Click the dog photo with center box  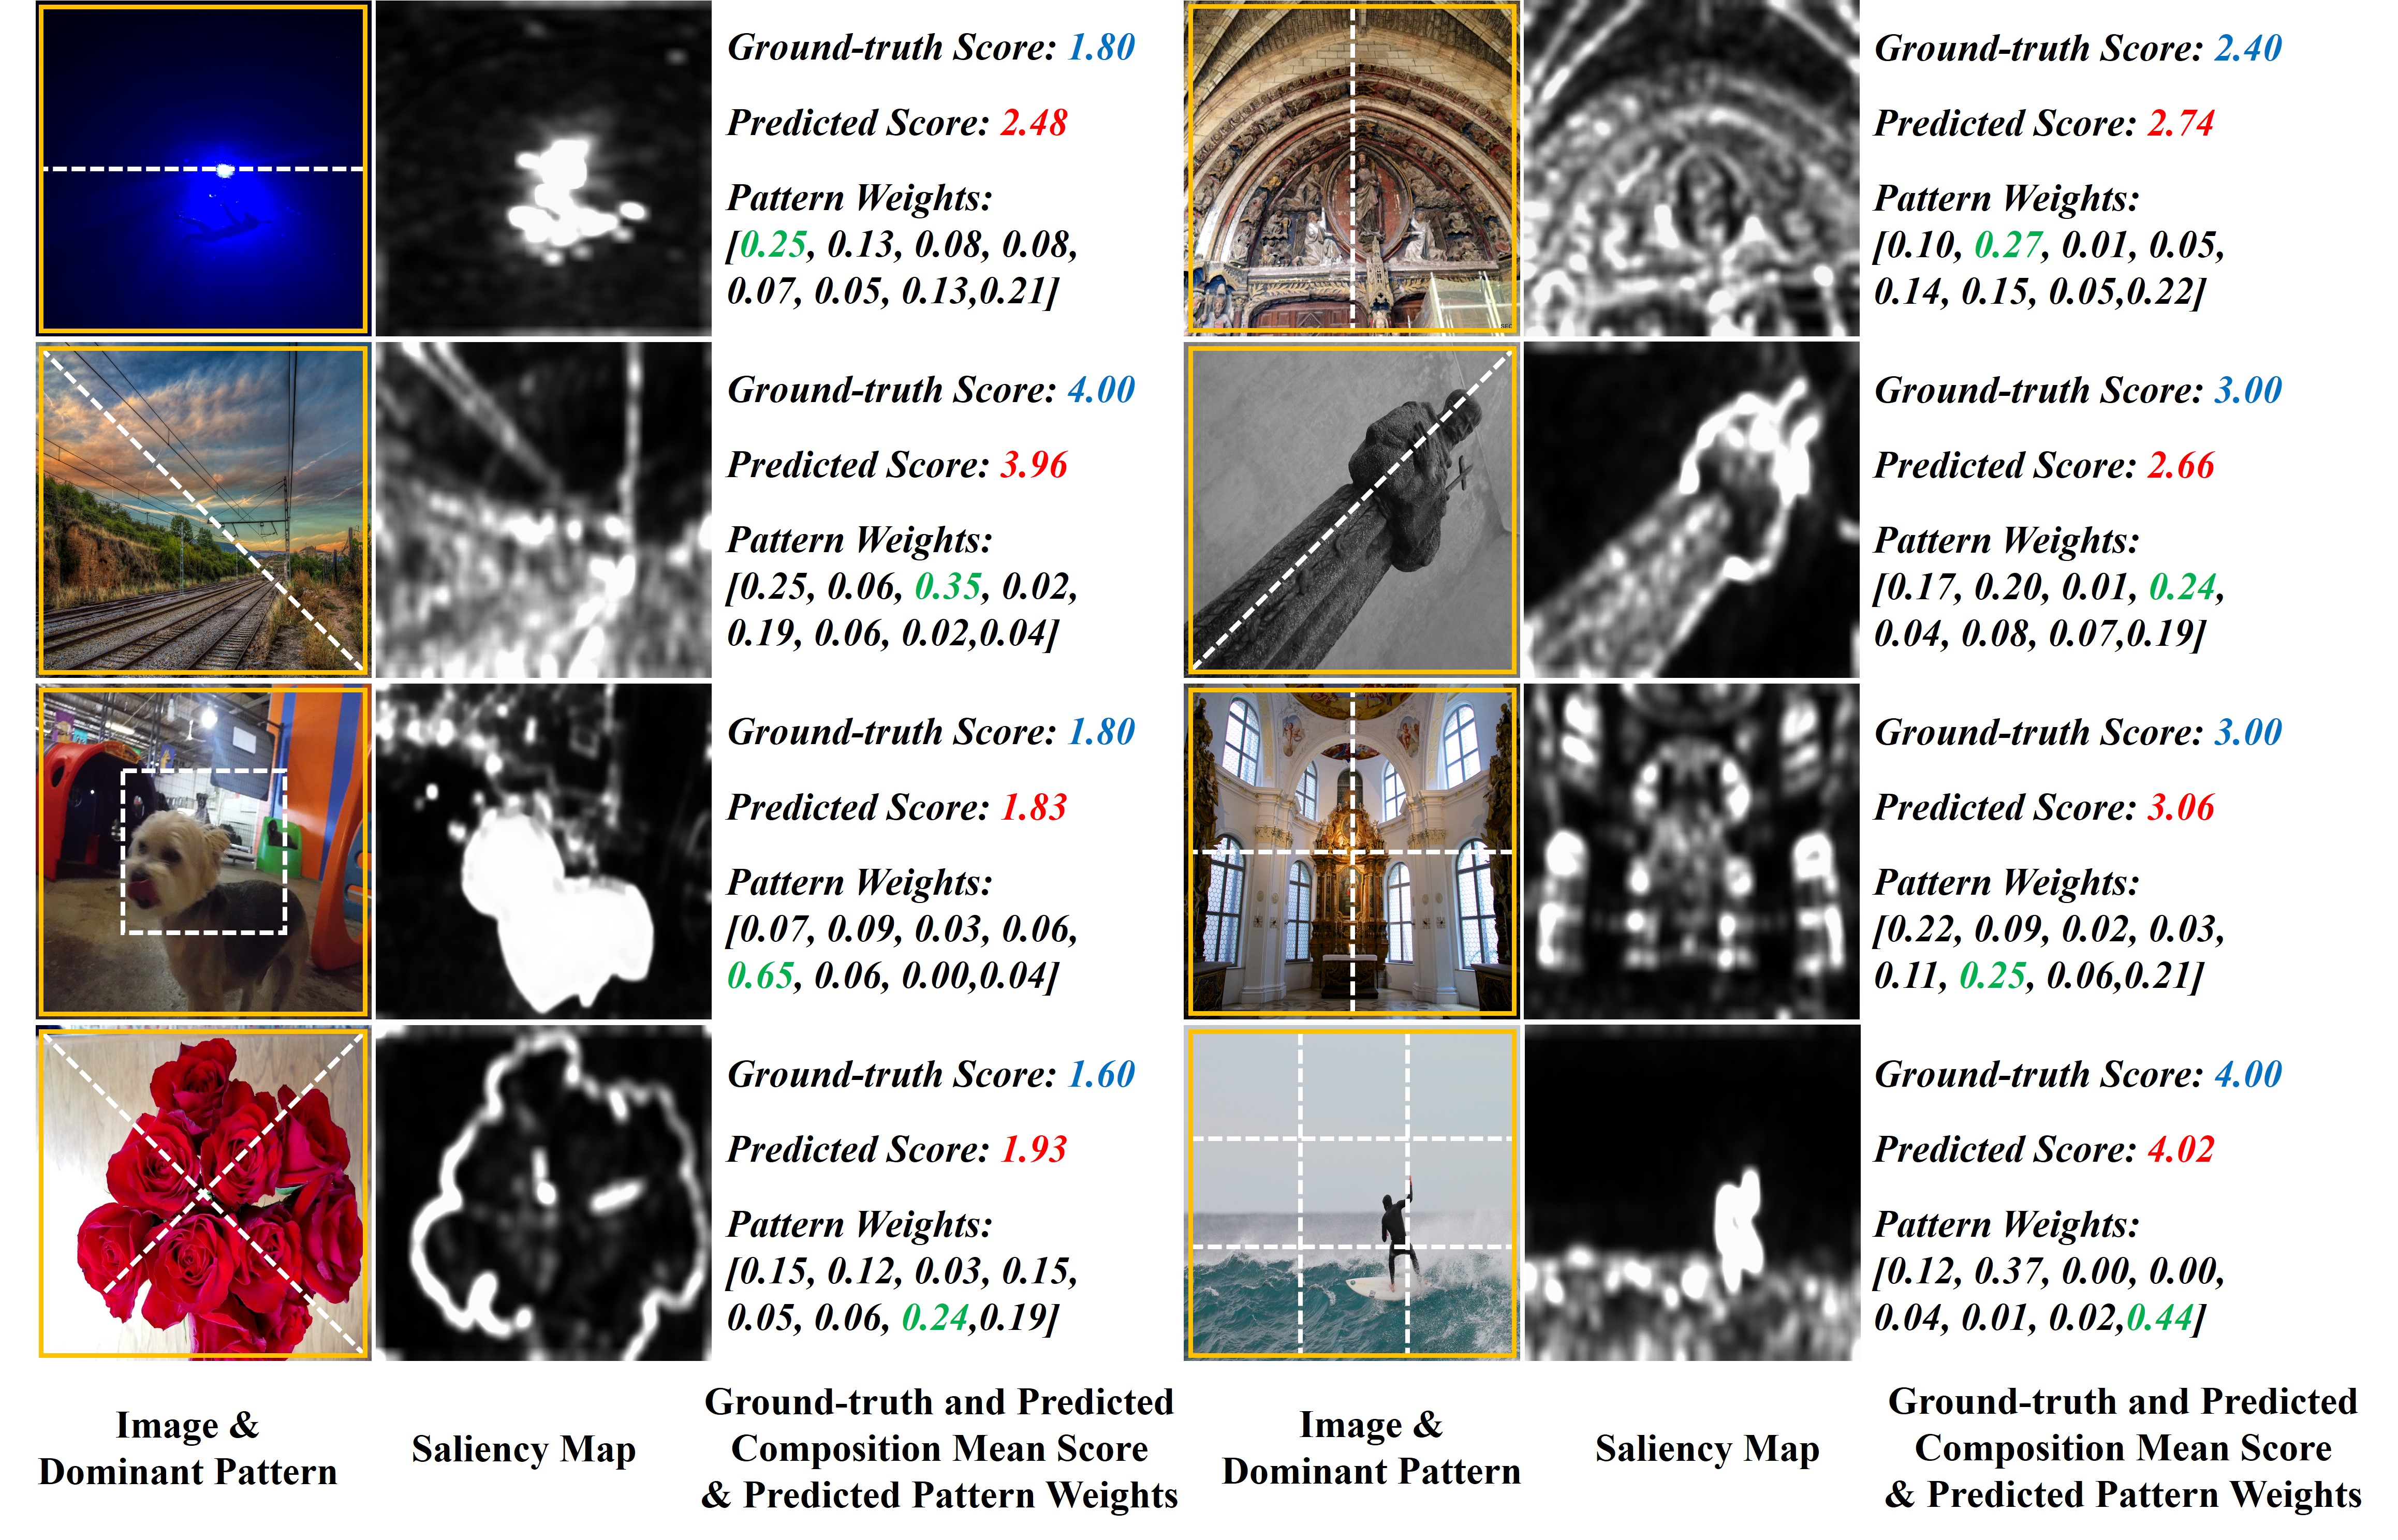[203, 852]
